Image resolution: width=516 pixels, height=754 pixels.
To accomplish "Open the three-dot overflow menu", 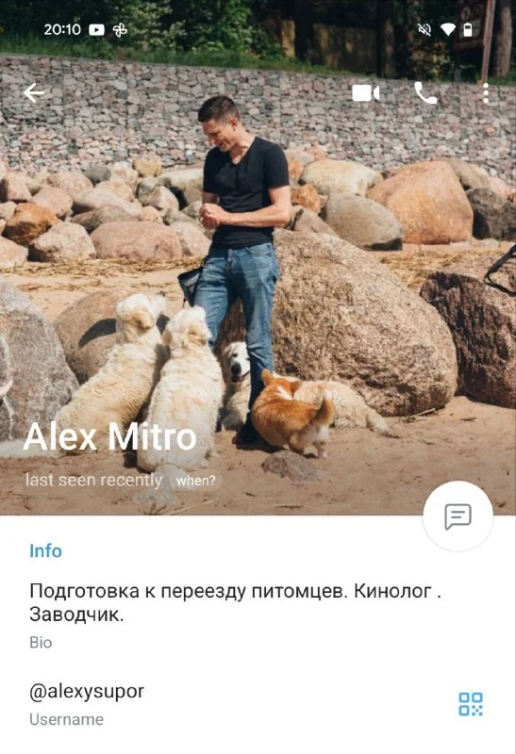I will [x=486, y=92].
